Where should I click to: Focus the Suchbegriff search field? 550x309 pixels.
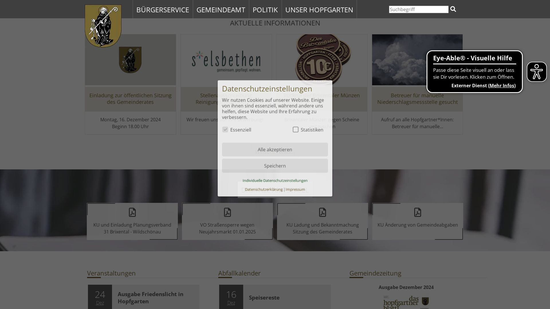pyautogui.click(x=419, y=9)
